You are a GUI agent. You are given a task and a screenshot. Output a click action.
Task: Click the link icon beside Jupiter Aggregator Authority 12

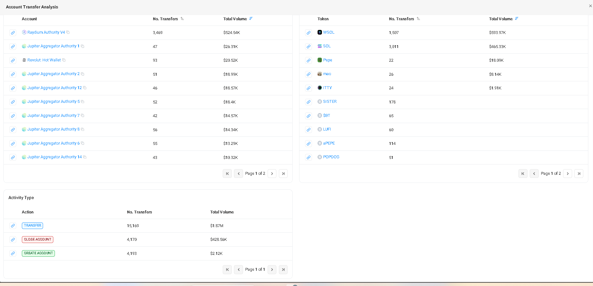[x=13, y=88]
